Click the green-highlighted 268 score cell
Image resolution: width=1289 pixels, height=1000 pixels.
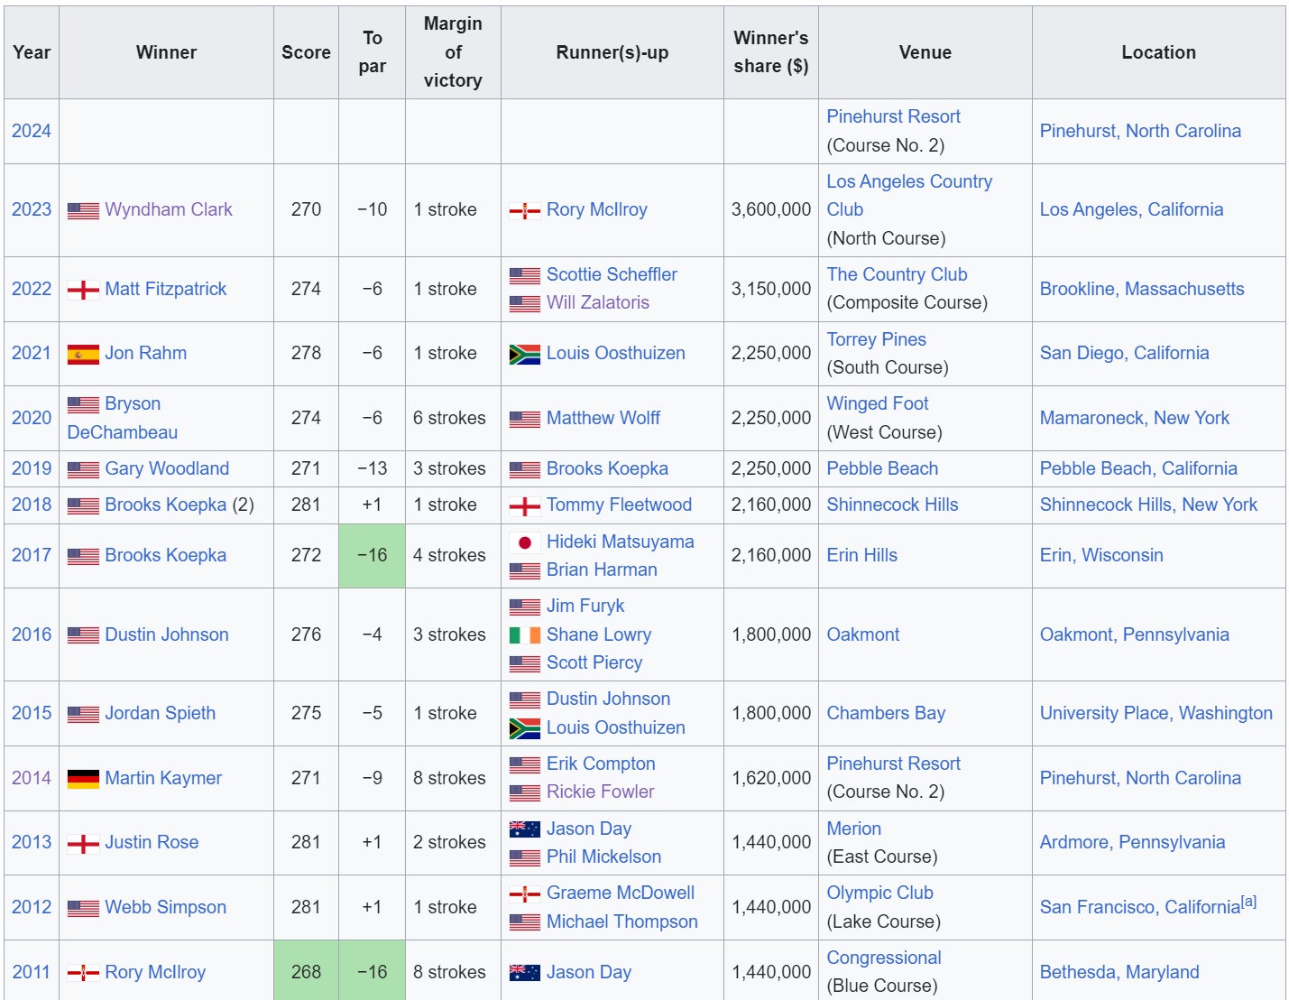tap(306, 972)
